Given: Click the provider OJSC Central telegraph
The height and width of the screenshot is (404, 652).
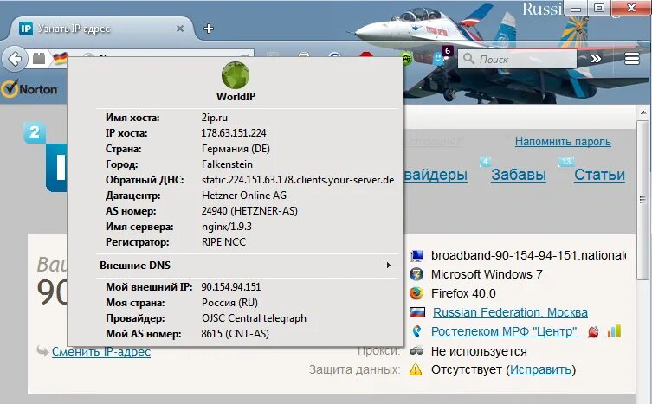Looking at the screenshot, I should [254, 318].
